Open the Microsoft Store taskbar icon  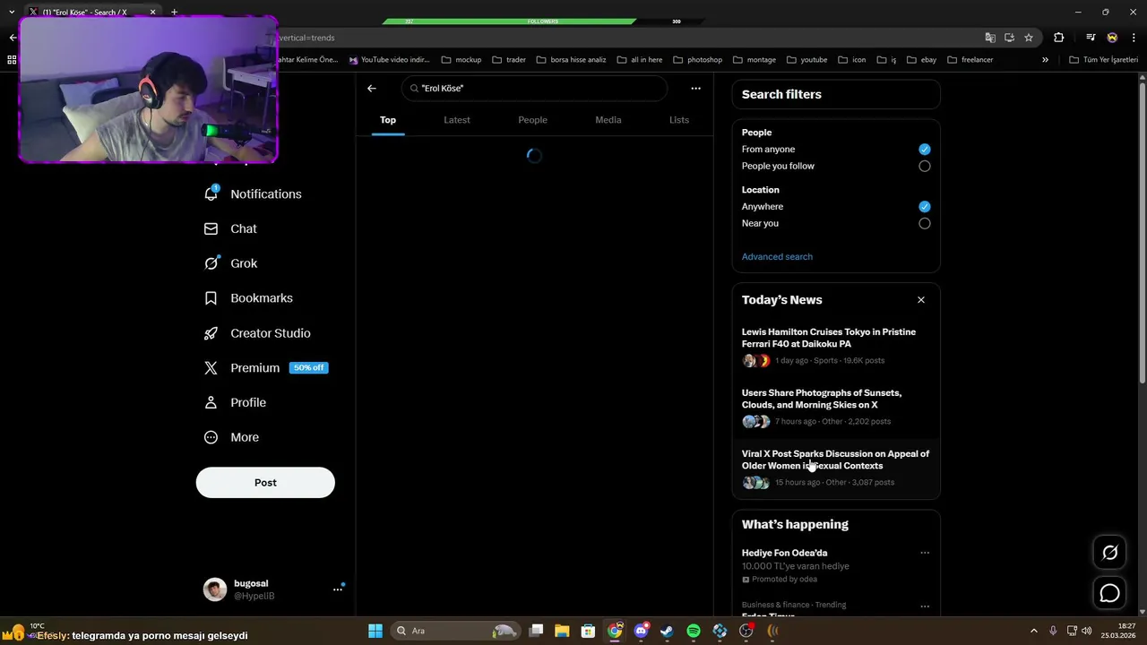(x=588, y=631)
